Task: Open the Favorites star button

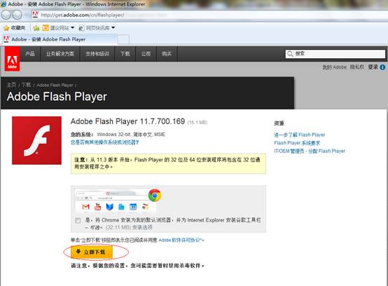Action: (x=14, y=28)
